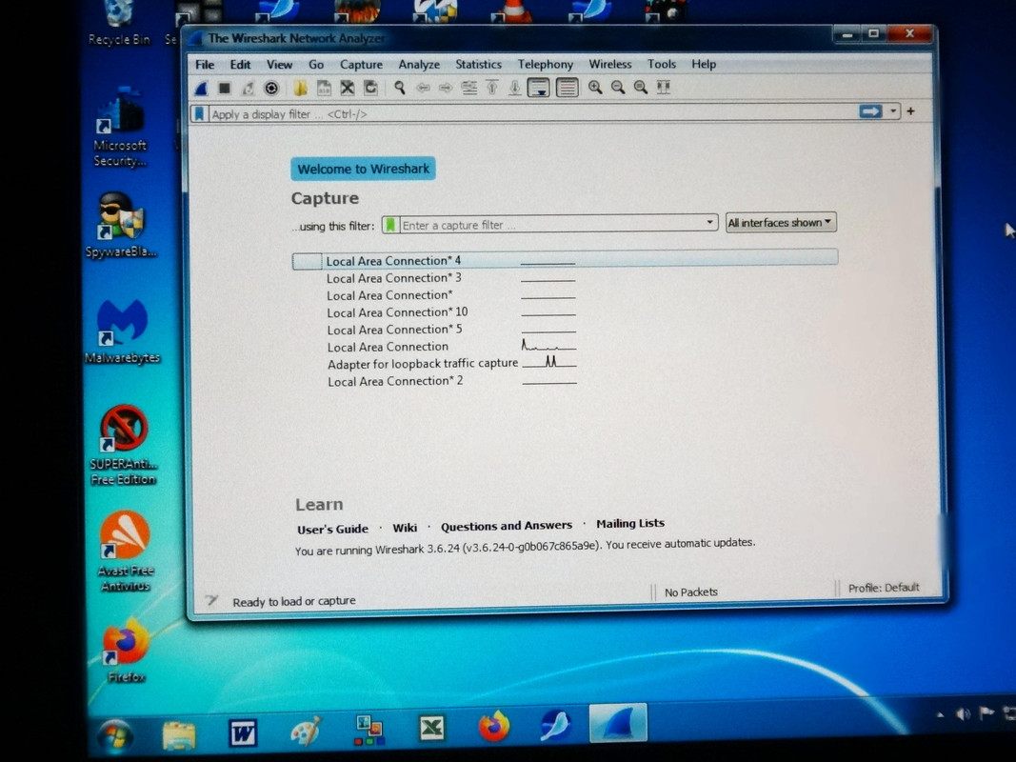The width and height of the screenshot is (1016, 762).
Task: Select Local Area Connection* 4 interface
Action: click(565, 260)
